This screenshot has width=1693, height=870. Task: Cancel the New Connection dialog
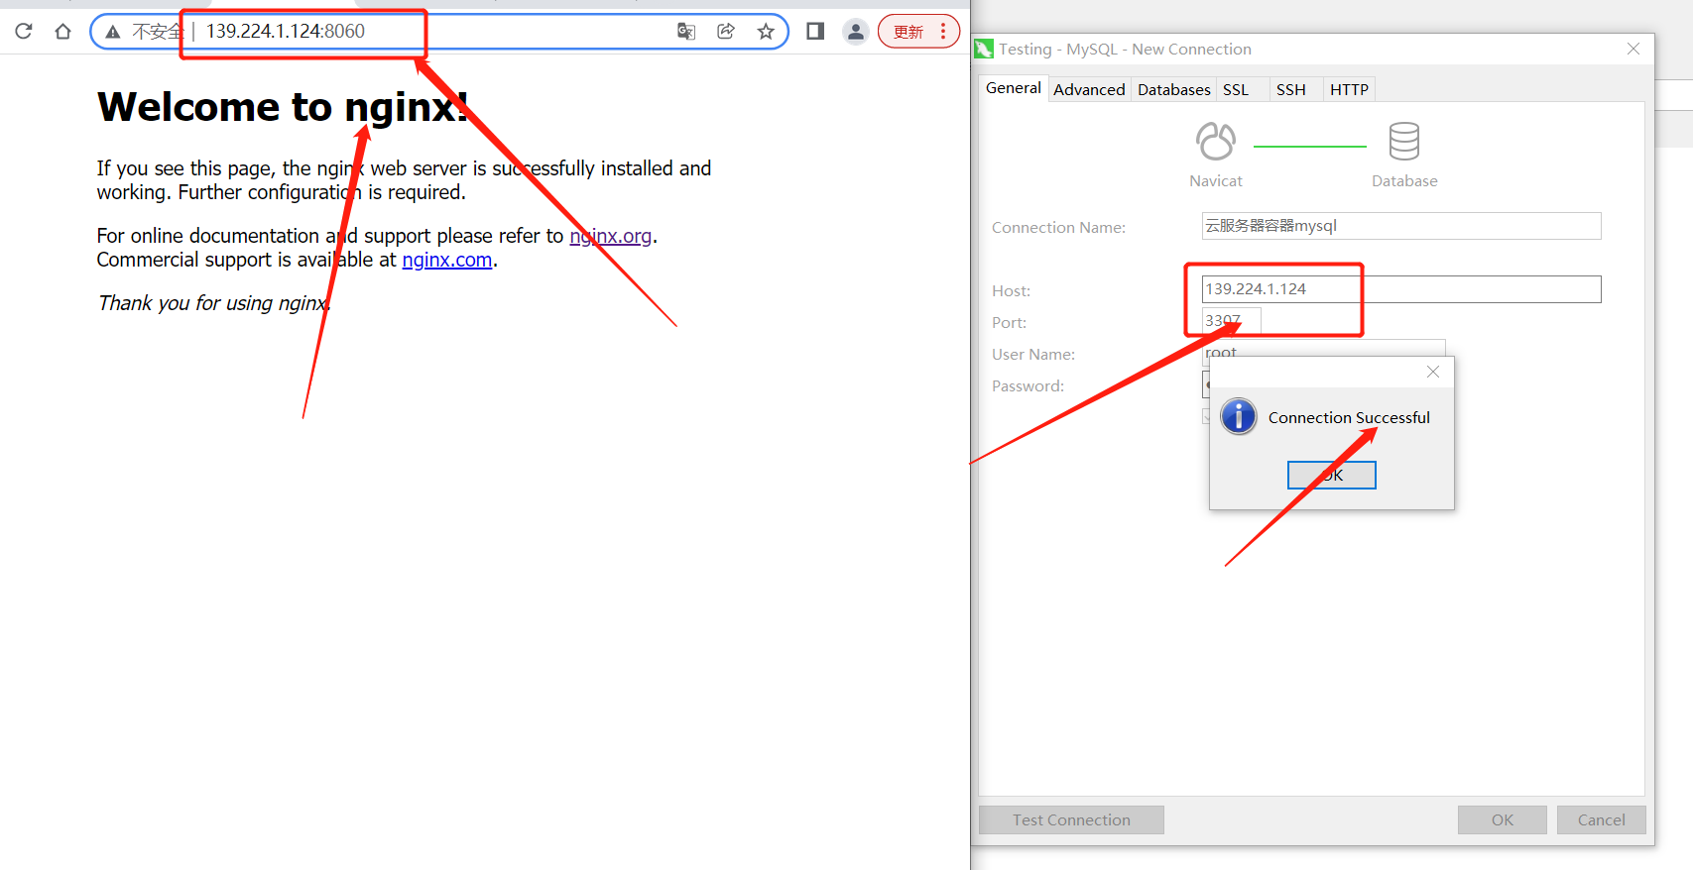(x=1602, y=819)
